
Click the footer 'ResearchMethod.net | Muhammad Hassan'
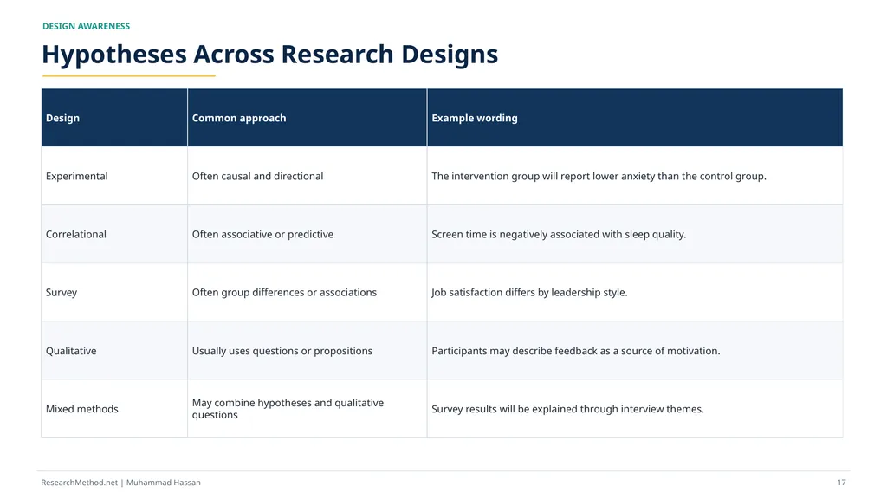pos(120,483)
